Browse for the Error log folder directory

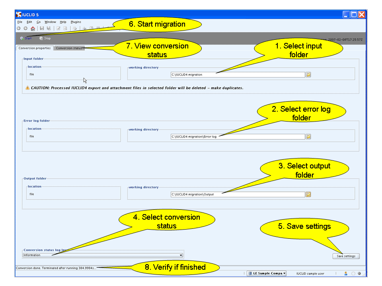pos(308,137)
